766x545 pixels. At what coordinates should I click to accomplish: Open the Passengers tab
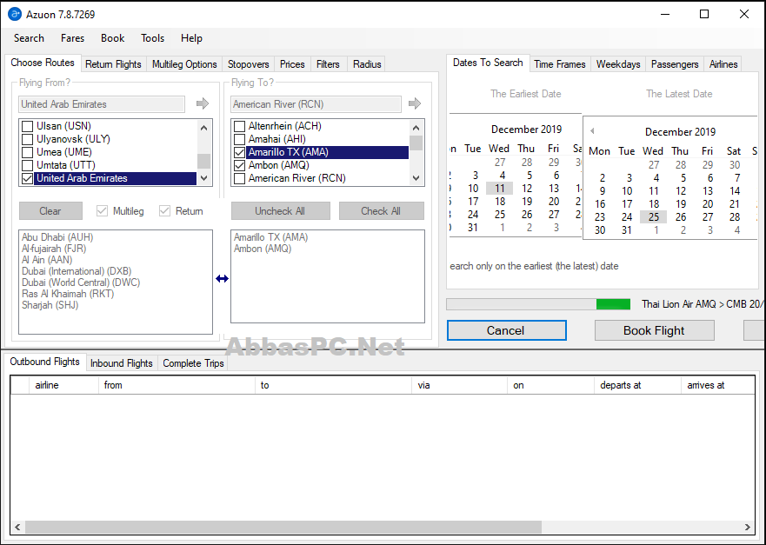[675, 64]
